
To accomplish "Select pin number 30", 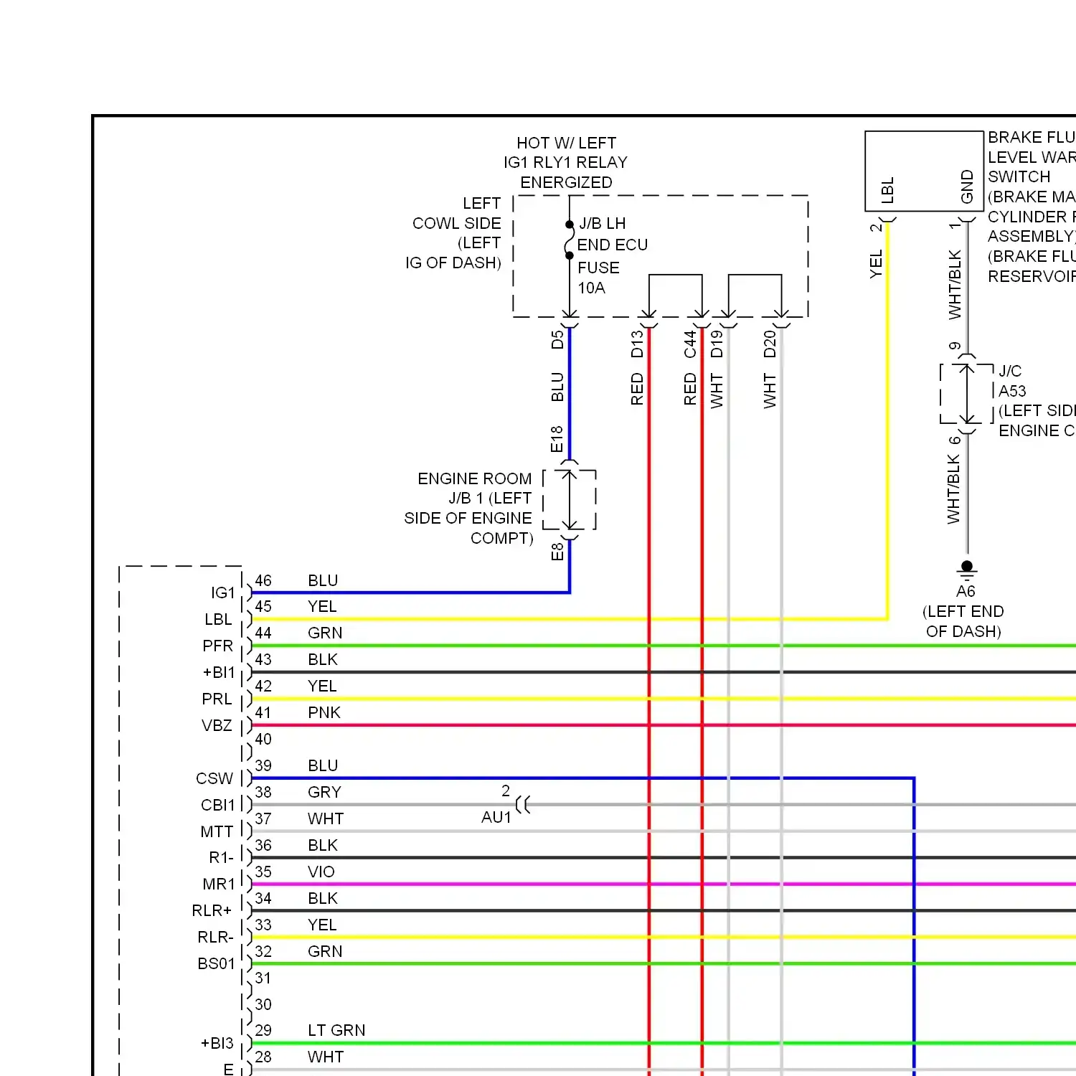I will click(x=263, y=1004).
